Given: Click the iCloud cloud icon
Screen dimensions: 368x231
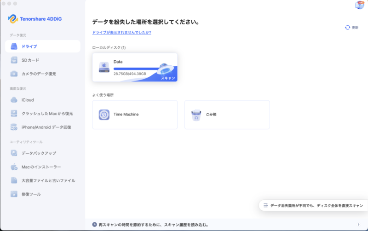Looking at the screenshot, I should 14,100.
